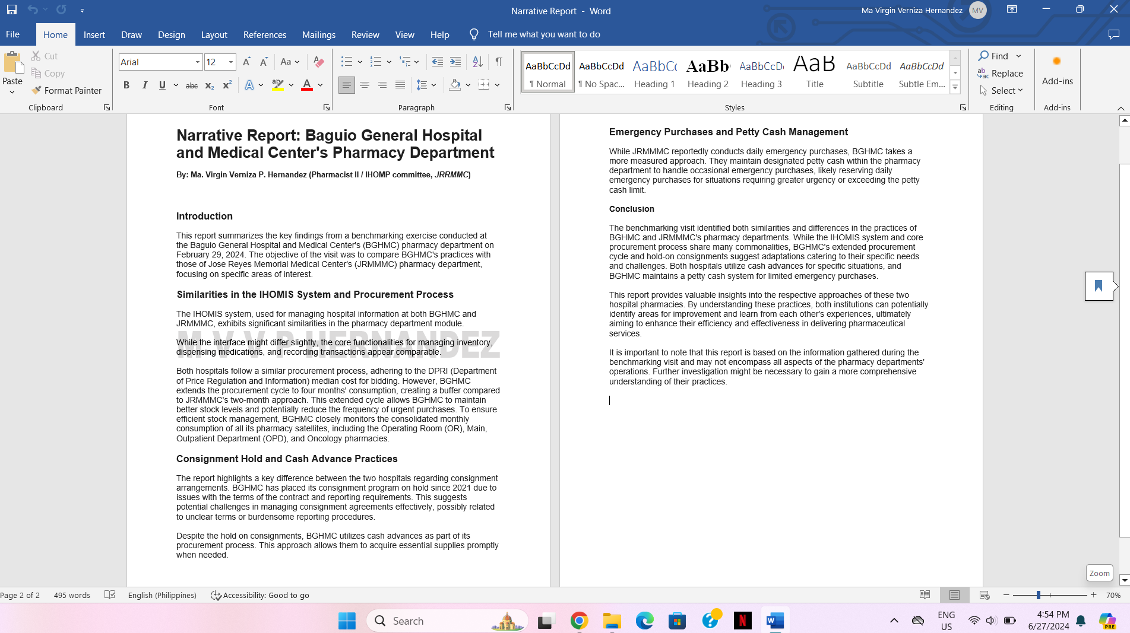Viewport: 1130px width, 633px height.
Task: Shrink font size with decrease icon
Action: point(264,62)
